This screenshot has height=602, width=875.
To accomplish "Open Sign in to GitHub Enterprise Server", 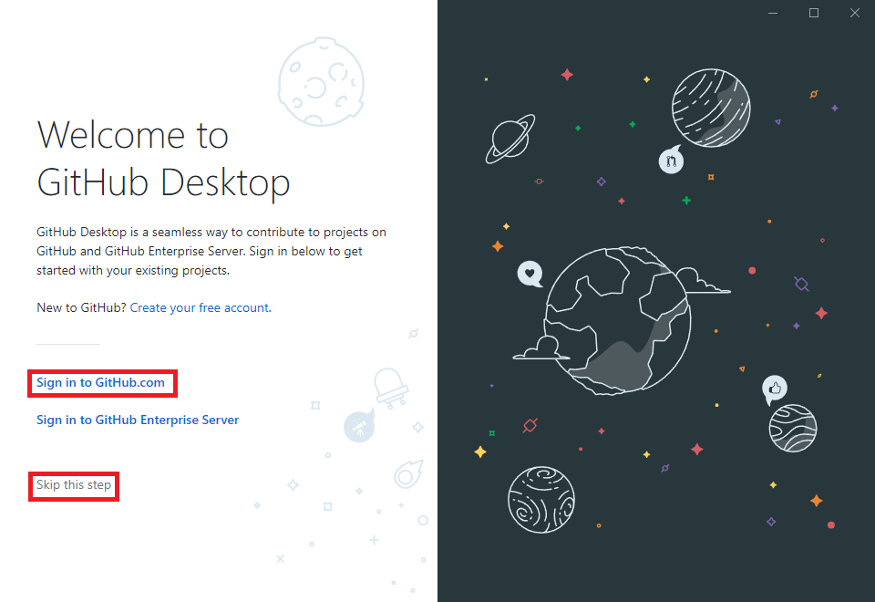I will (138, 420).
